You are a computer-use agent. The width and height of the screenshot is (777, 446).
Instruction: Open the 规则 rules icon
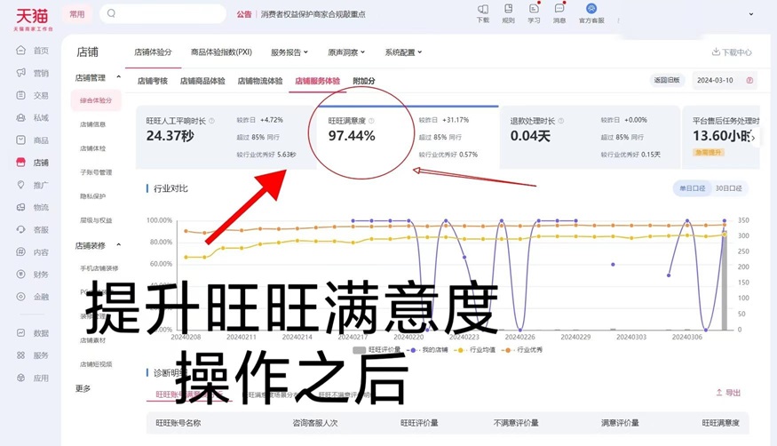click(x=508, y=10)
